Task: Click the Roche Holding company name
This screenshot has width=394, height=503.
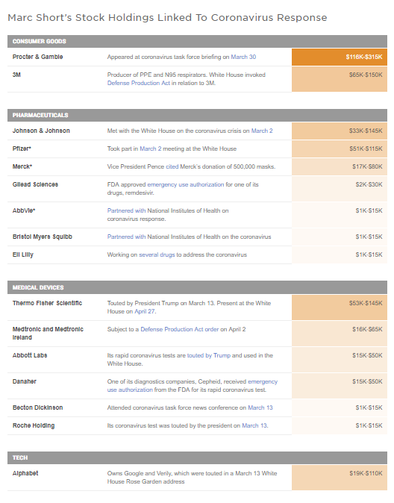Action: click(x=34, y=425)
